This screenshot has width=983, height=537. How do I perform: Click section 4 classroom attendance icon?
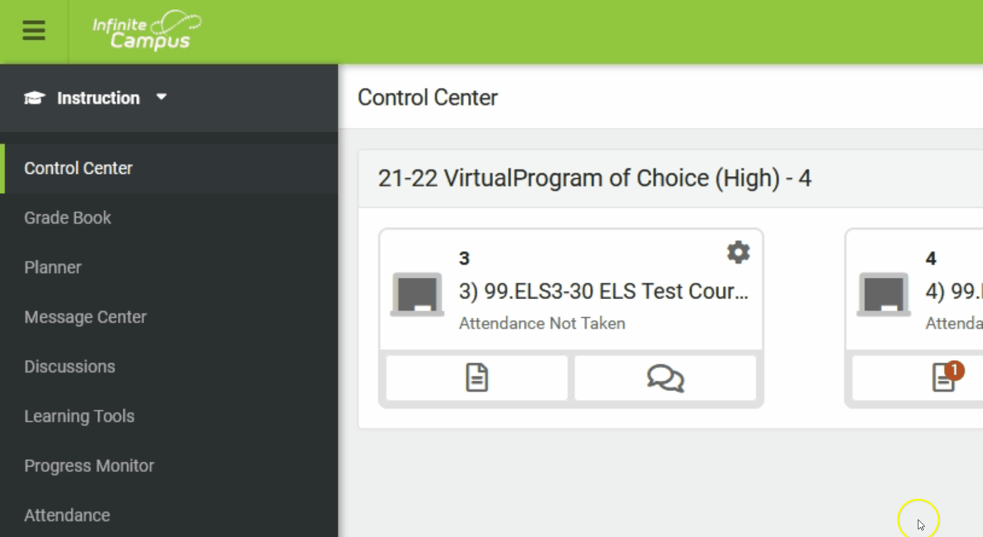(884, 294)
